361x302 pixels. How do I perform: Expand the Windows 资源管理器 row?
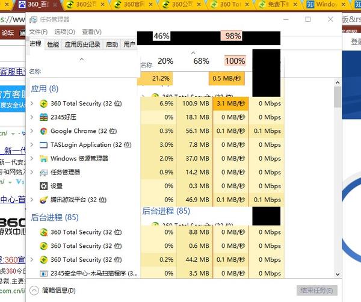32,159
